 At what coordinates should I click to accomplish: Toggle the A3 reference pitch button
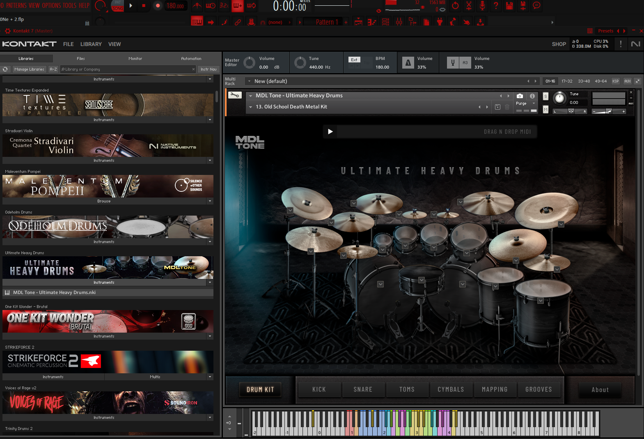tap(465, 62)
